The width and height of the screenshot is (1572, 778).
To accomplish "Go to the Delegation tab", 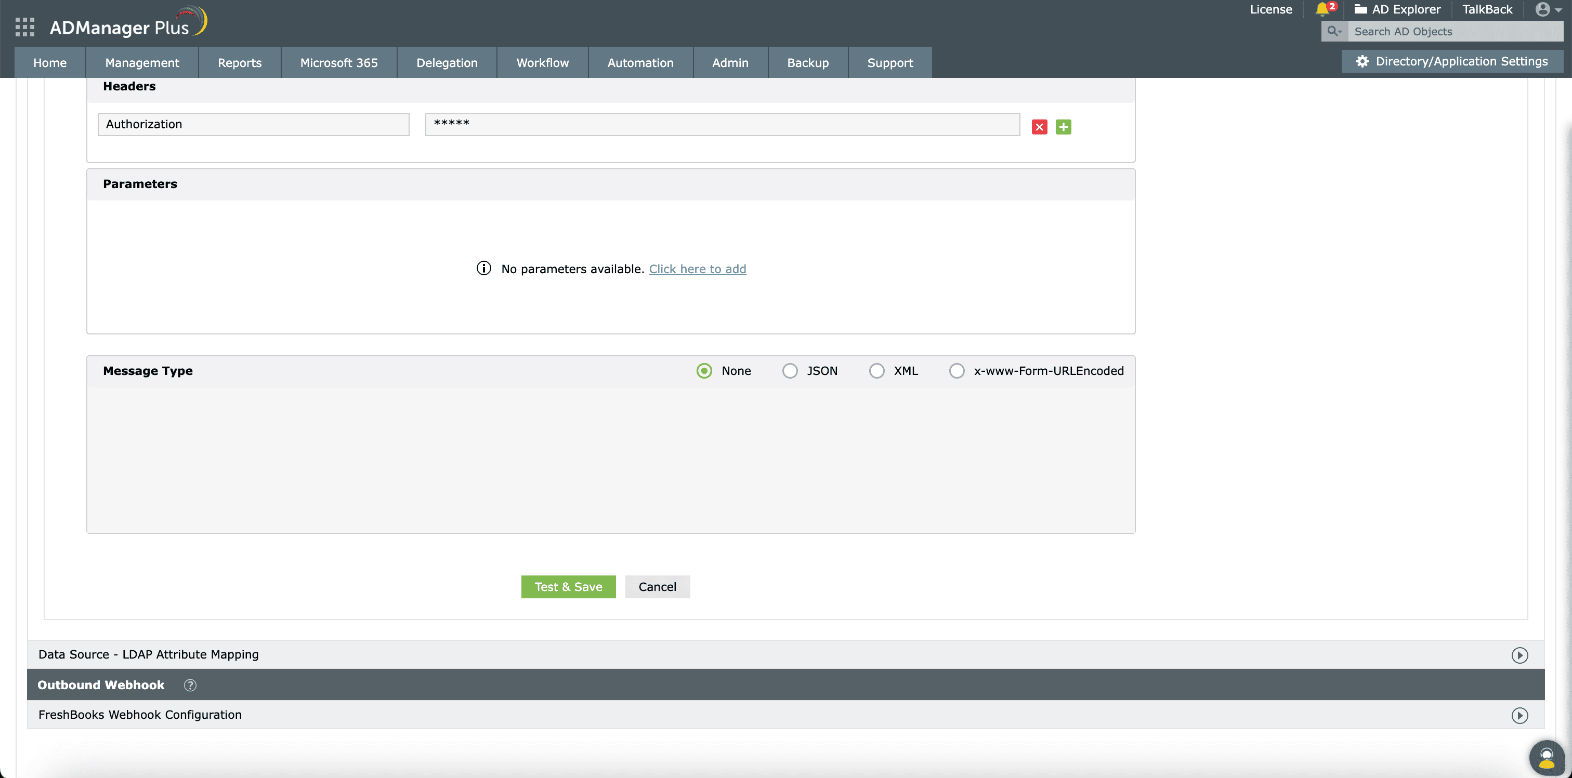I will click(x=447, y=63).
